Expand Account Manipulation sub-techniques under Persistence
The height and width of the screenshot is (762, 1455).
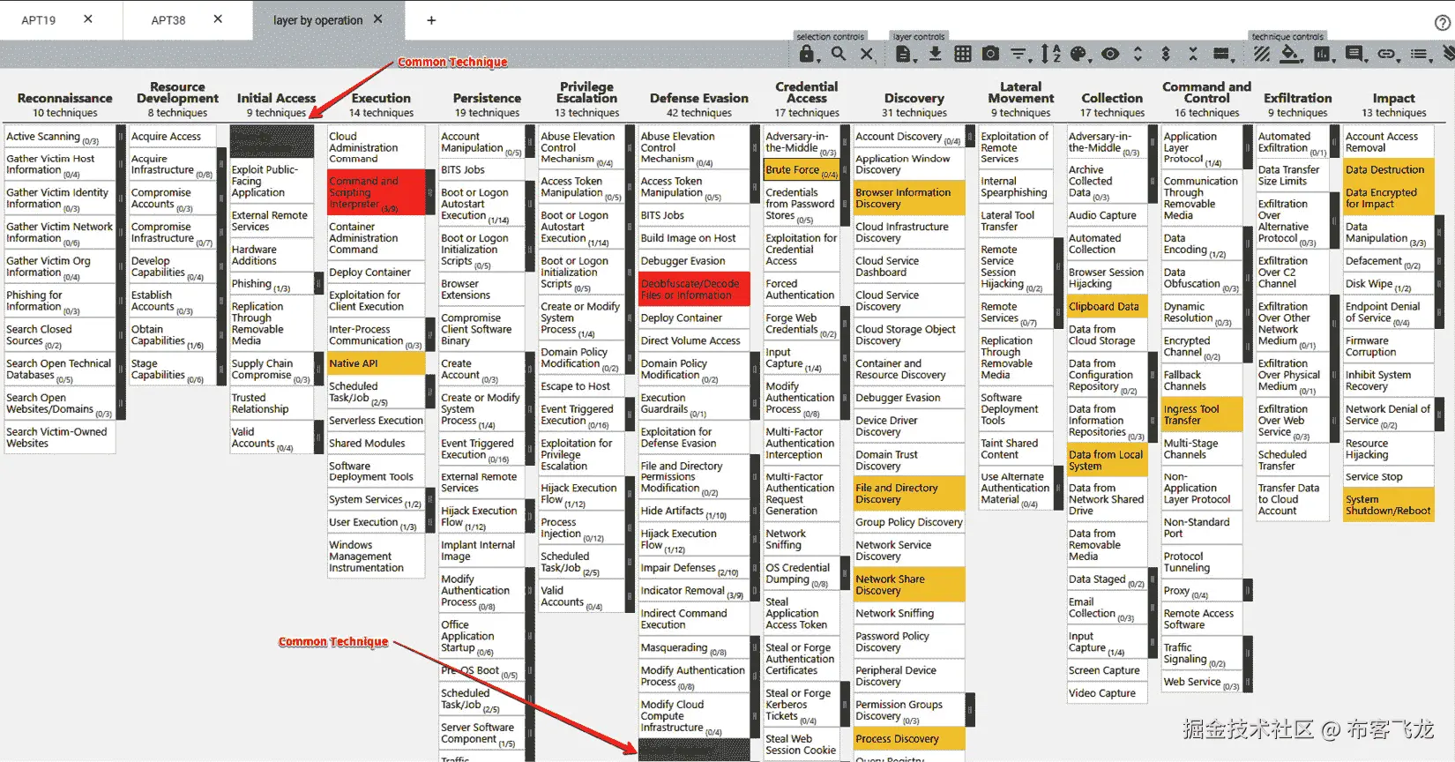(x=530, y=142)
